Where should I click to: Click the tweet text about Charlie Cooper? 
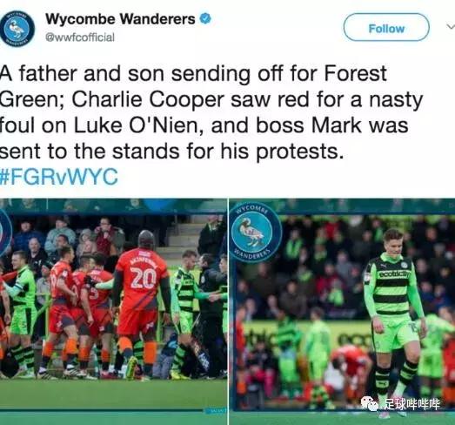[x=211, y=112]
